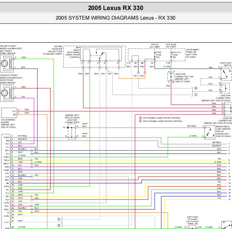Screen dimensions: 232x229
Task: Click the TS terminal label
Action: pyautogui.click(x=8, y=213)
